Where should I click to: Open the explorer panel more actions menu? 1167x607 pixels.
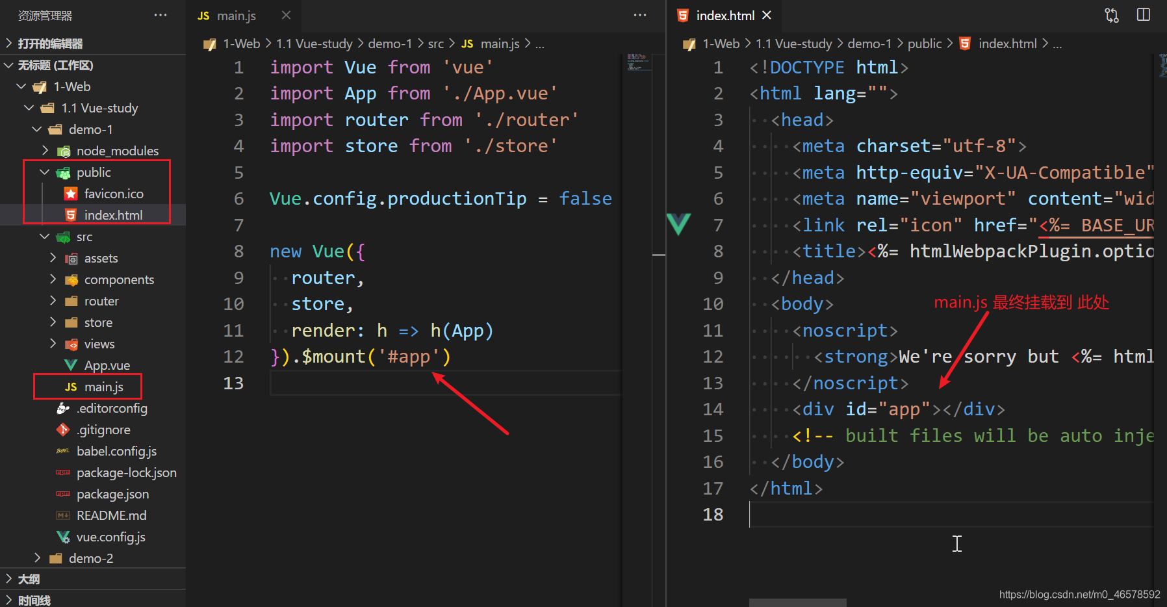[160, 15]
